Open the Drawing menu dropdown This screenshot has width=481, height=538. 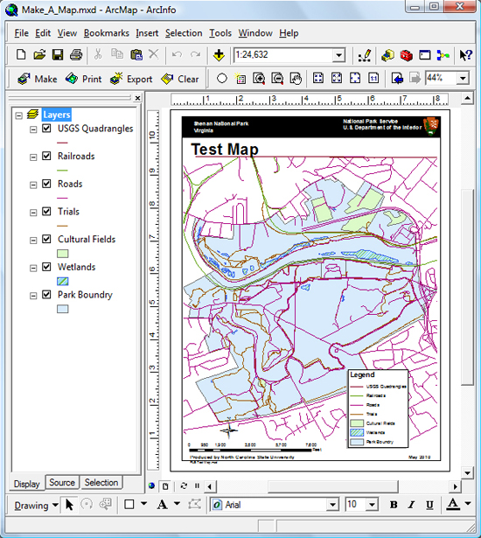click(x=36, y=506)
